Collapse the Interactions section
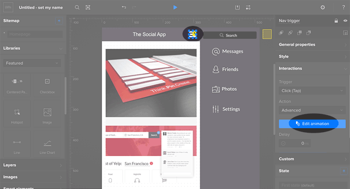350x189 pixels. [312, 68]
